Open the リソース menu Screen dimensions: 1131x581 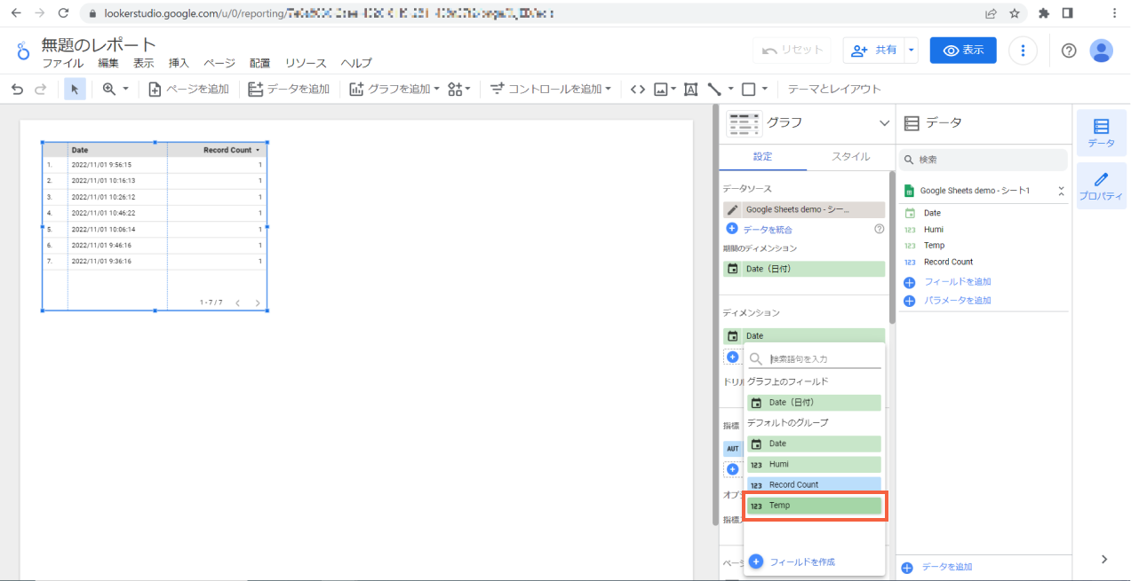tap(305, 63)
